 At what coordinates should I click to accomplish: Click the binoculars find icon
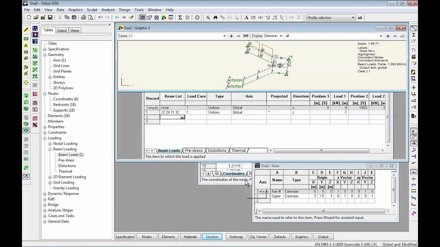216,17
